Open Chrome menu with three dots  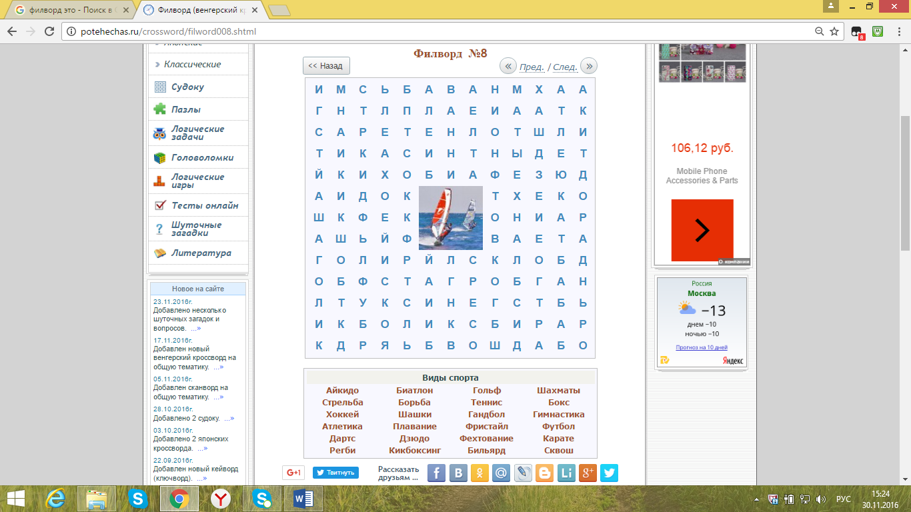click(900, 31)
